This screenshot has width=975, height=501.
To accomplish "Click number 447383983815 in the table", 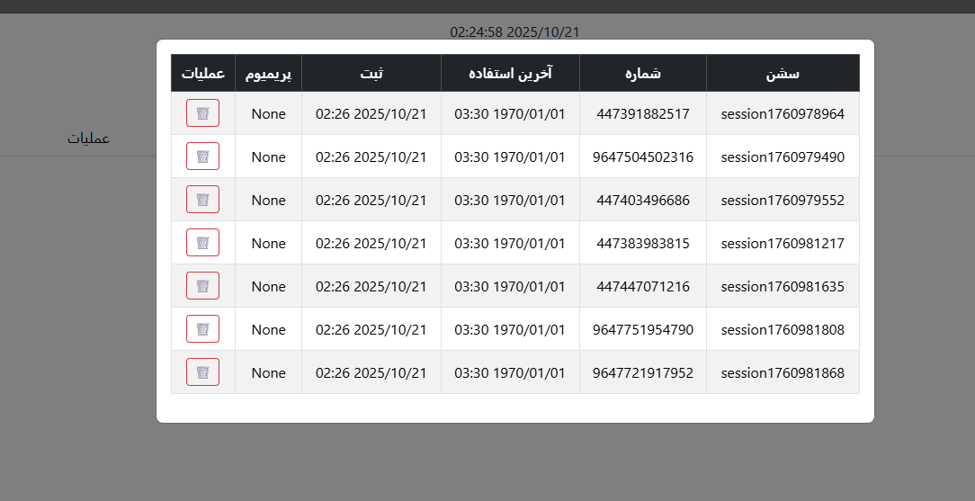I will [642, 244].
